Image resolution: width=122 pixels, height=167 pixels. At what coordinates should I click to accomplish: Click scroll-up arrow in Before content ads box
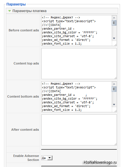point(114,18)
